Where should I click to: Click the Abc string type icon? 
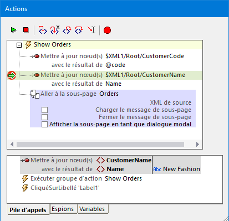click(157, 169)
